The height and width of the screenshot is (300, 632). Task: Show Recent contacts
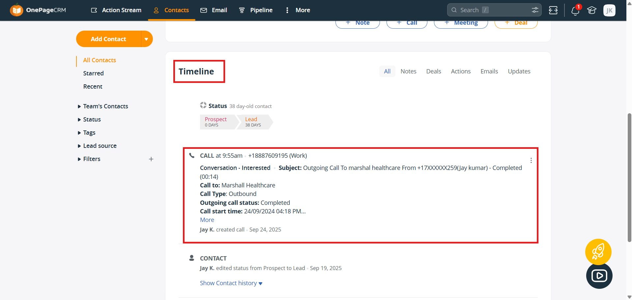click(x=93, y=87)
